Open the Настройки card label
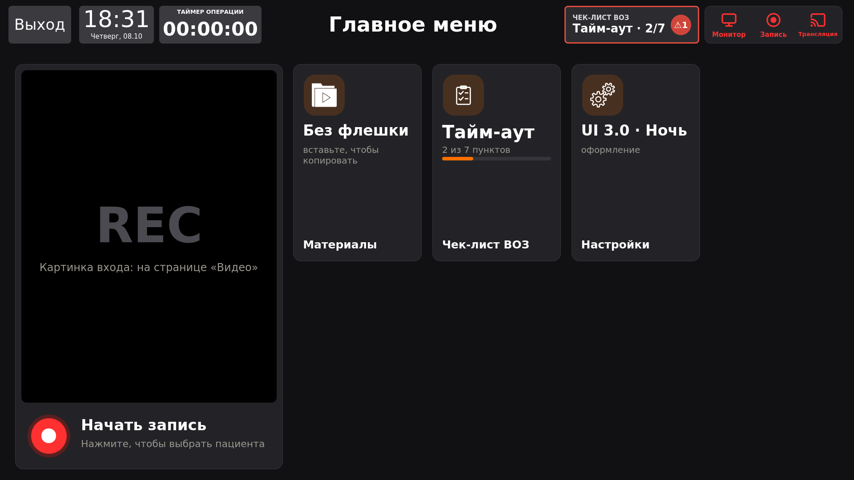The image size is (854, 480). tap(615, 244)
